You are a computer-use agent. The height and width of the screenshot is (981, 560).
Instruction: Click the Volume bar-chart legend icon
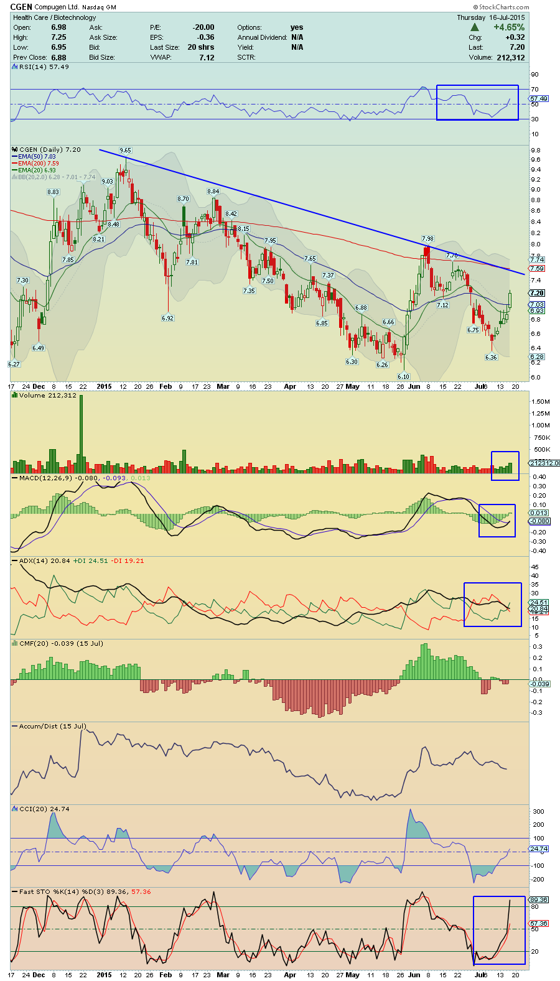[16, 396]
